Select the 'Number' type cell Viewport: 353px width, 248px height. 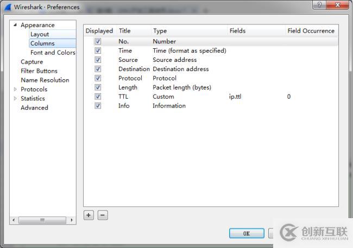165,41
